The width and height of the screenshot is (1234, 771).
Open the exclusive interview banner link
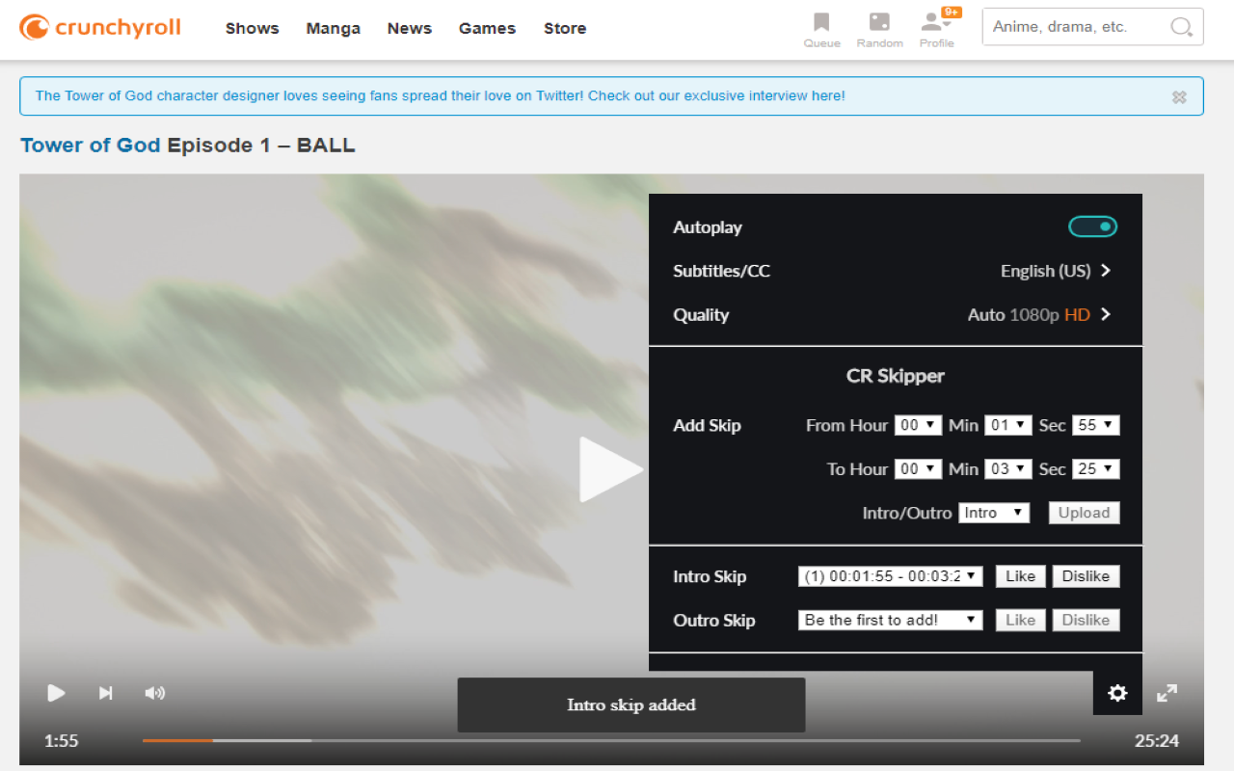pos(441,95)
